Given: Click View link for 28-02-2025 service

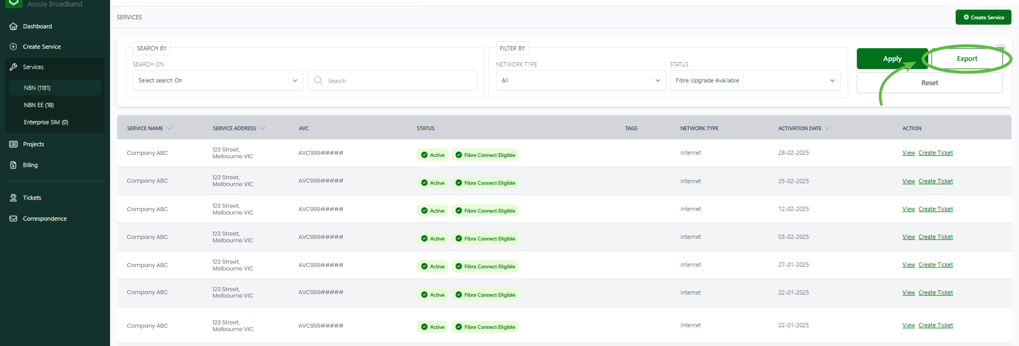Looking at the screenshot, I should [x=908, y=153].
